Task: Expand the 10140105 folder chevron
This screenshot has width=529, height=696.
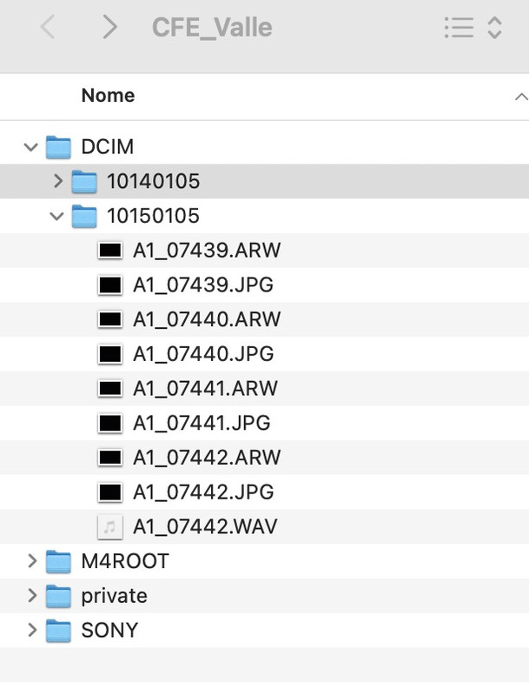Action: click(57, 181)
